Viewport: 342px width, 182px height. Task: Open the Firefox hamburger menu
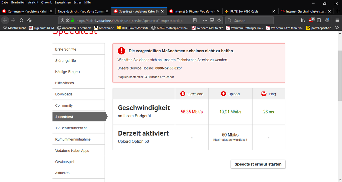pos(337,20)
